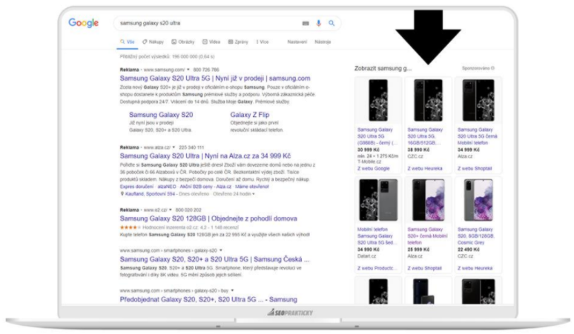Open the Více menu
Screen dimensions: 574x334
click(262, 42)
